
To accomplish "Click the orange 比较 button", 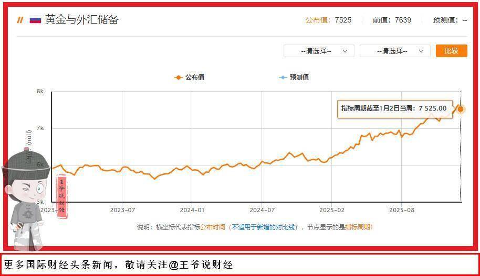I will [452, 51].
